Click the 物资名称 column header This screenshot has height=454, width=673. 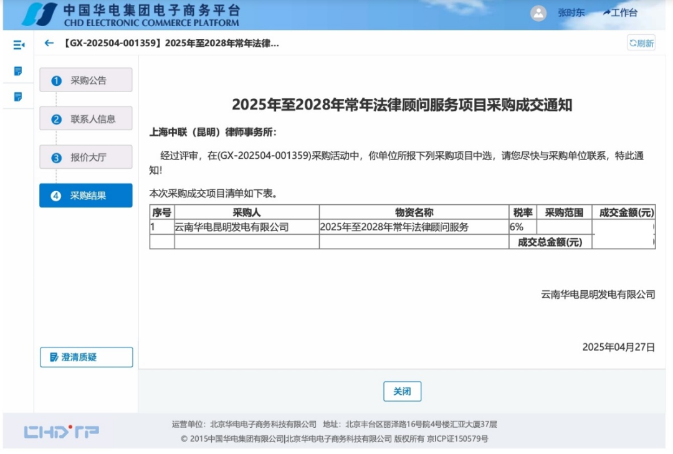[x=414, y=212]
